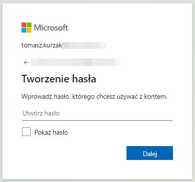This screenshot has height=182, width=195.
Task: Click the underline of the password field
Action: pos(97,120)
